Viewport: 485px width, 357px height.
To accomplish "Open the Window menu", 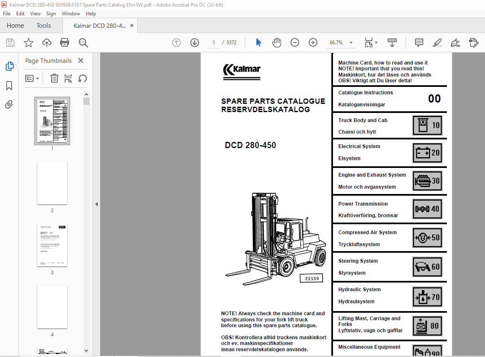I will pyautogui.click(x=70, y=14).
